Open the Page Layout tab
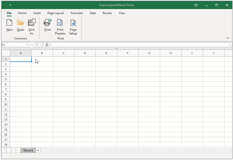Screen dimensions: 233x160 tap(55, 13)
